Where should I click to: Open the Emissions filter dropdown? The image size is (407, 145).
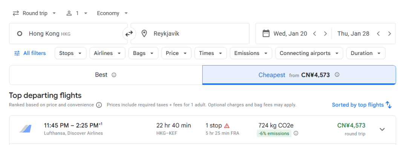pos(251,53)
